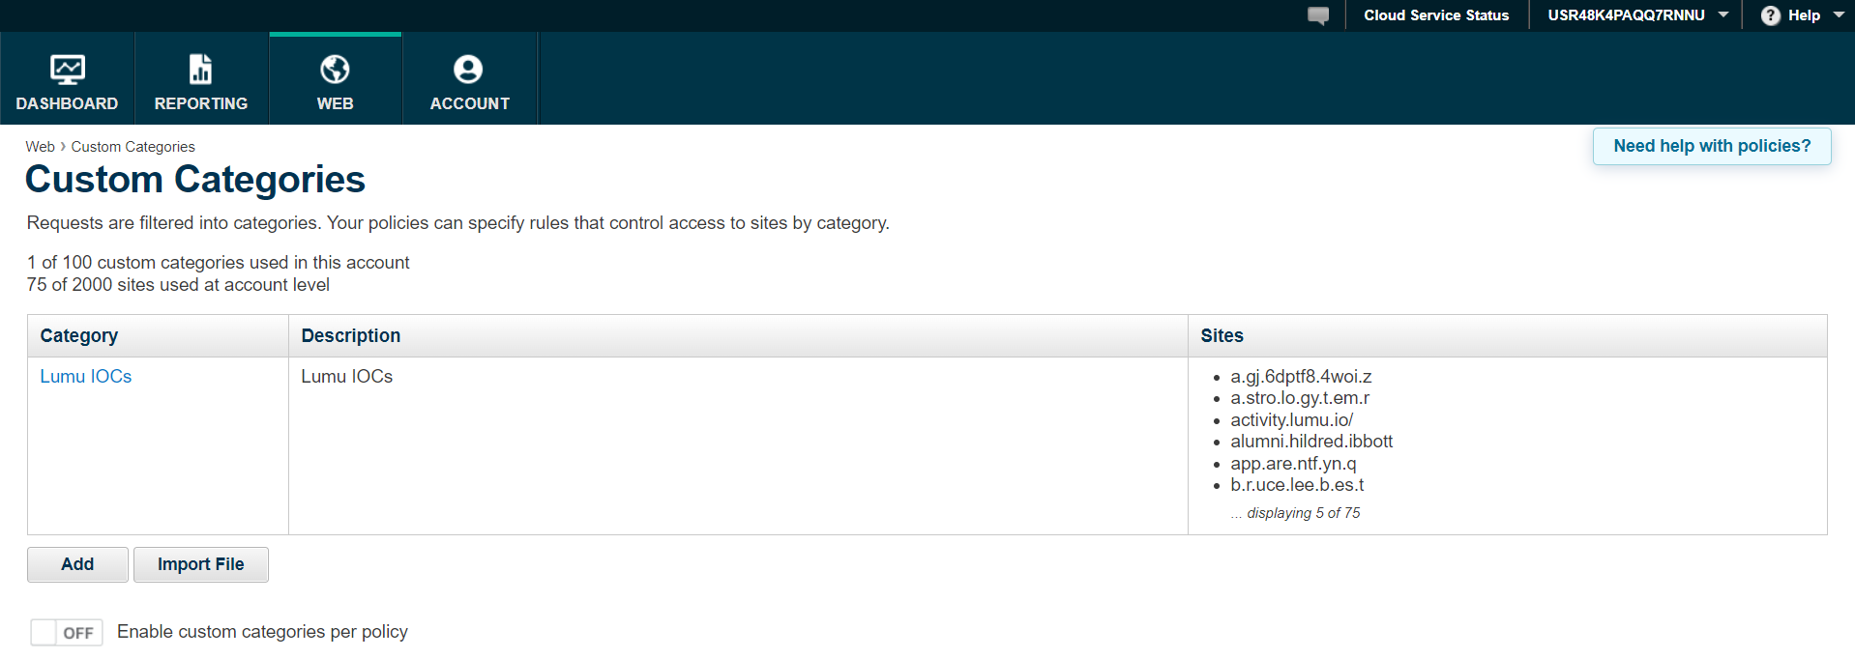The width and height of the screenshot is (1855, 658).
Task: Switch to the ACCOUNT tab label
Action: click(x=469, y=103)
